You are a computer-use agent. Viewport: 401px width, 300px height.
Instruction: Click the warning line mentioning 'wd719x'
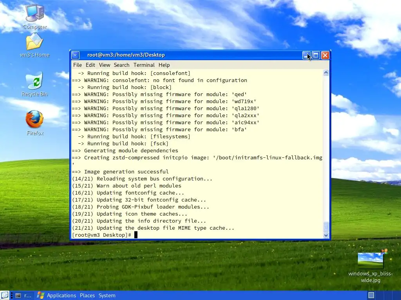pos(164,102)
